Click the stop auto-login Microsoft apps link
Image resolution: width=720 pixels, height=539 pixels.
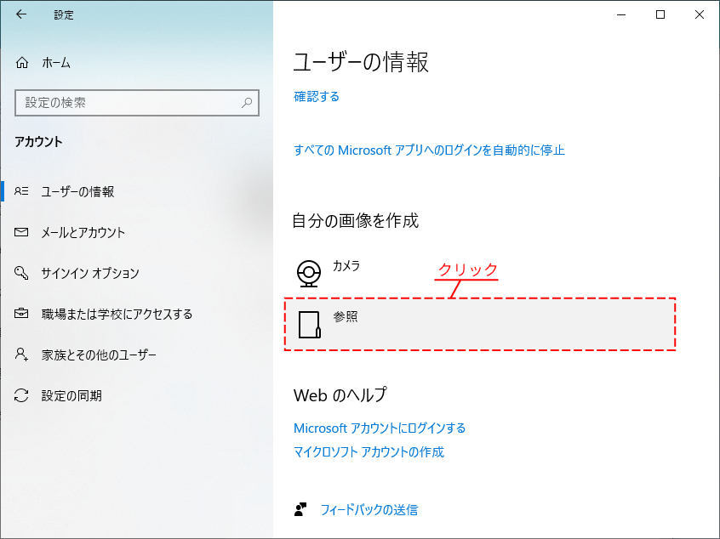coord(429,150)
